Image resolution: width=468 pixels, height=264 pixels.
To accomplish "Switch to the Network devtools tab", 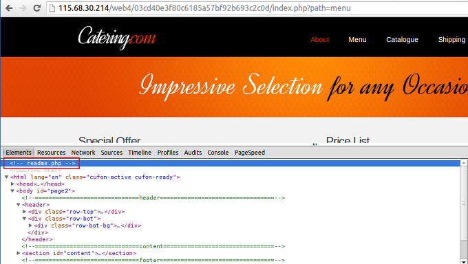I will [x=83, y=153].
